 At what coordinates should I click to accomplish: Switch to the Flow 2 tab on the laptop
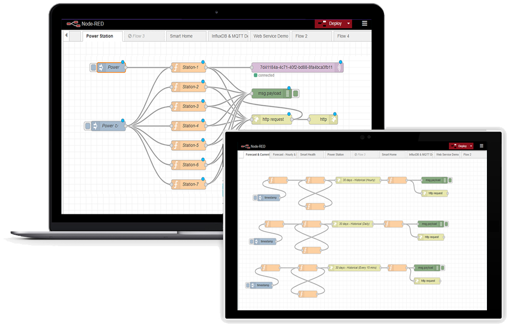(312, 36)
